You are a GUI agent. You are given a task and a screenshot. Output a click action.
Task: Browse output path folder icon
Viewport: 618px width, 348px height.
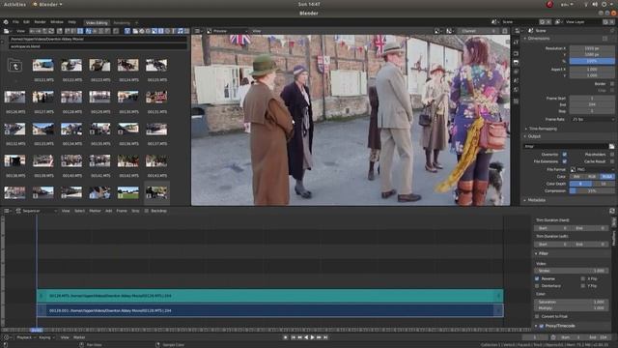coord(611,146)
